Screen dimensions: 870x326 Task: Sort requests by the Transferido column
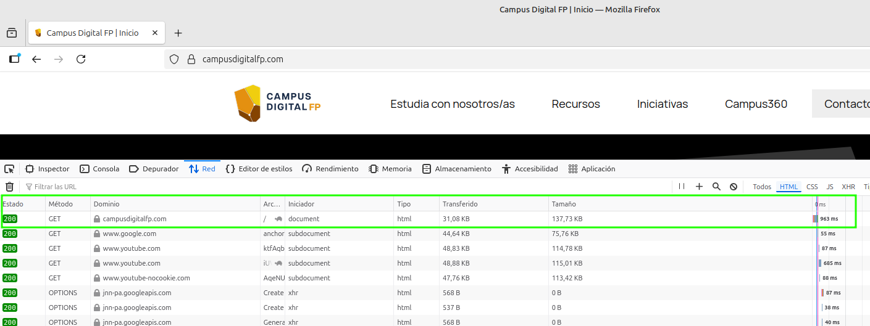460,204
